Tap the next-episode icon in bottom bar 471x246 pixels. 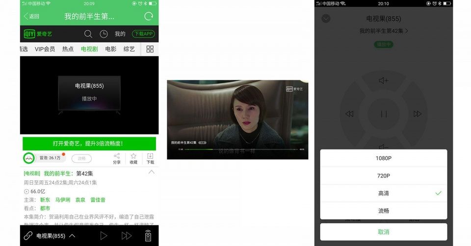coord(127,236)
